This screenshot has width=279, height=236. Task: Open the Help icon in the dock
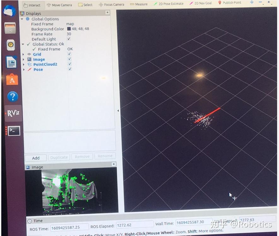[x=13, y=97]
